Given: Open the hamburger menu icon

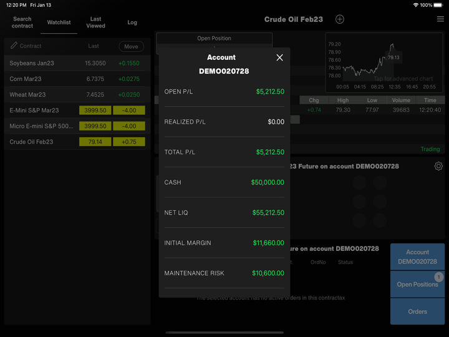Looking at the screenshot, I should click(x=440, y=19).
